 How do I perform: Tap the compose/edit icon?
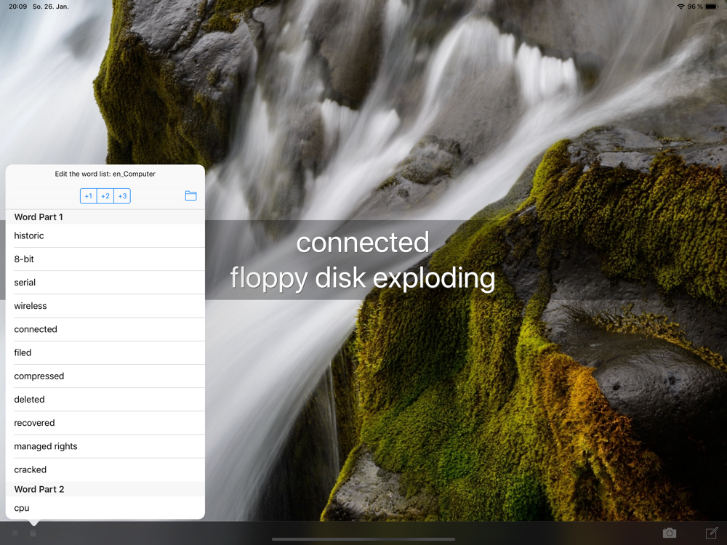click(x=712, y=533)
